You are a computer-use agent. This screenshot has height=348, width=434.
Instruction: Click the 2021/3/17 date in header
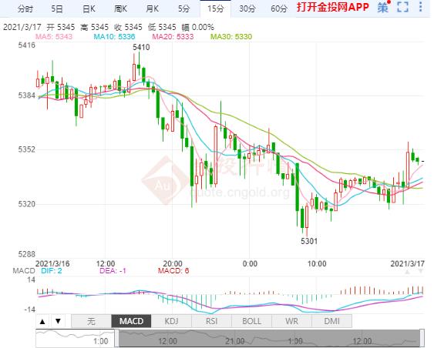[x=22, y=27]
